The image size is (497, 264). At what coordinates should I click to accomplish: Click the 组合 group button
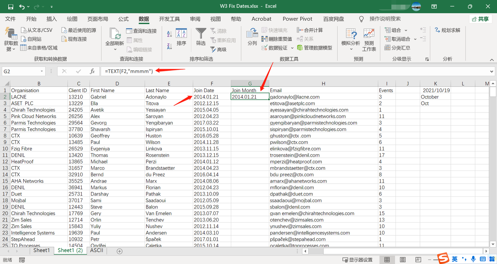point(393,30)
